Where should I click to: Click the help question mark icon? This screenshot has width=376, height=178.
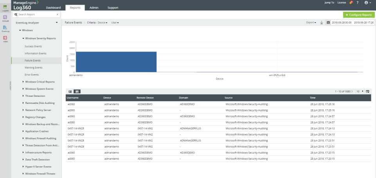pyautogui.click(x=358, y=3)
